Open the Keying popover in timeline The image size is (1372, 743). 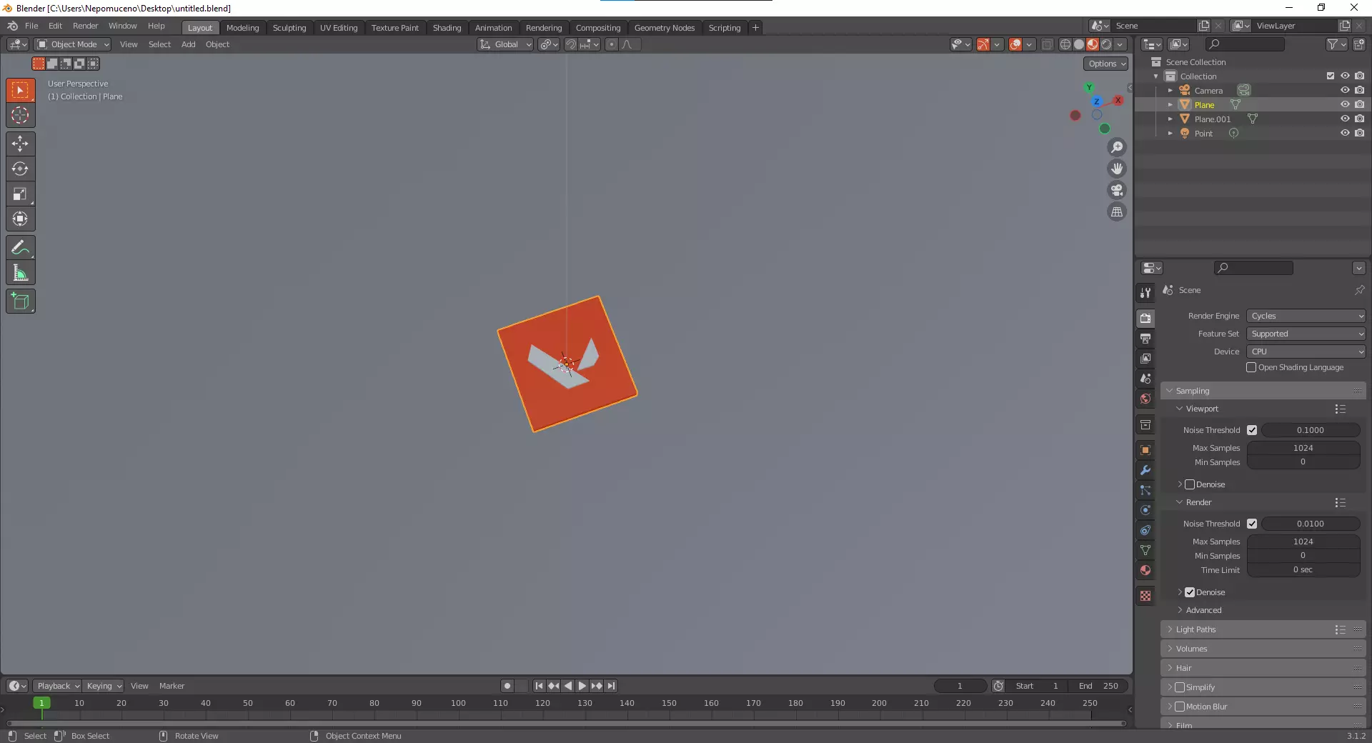coord(104,686)
